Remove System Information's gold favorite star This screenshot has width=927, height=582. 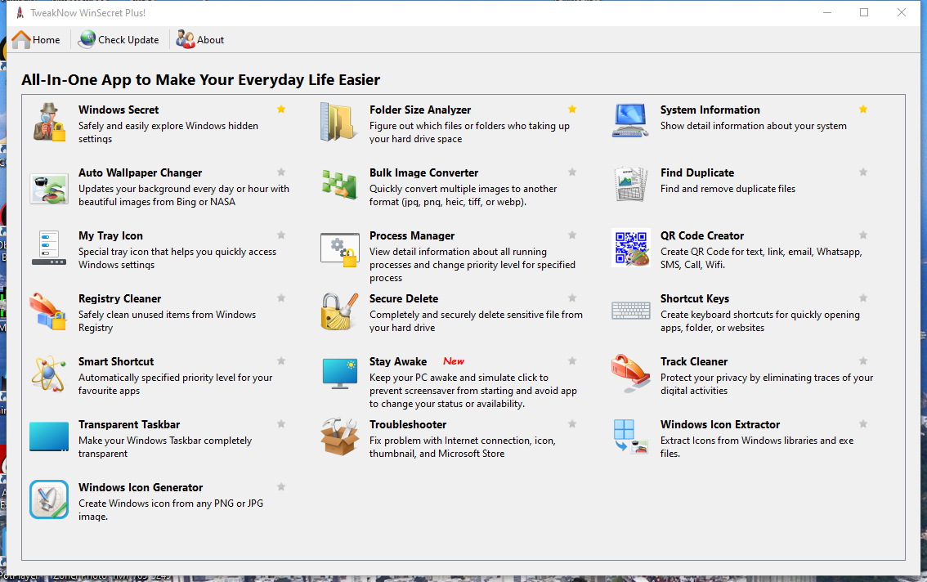[x=863, y=110]
